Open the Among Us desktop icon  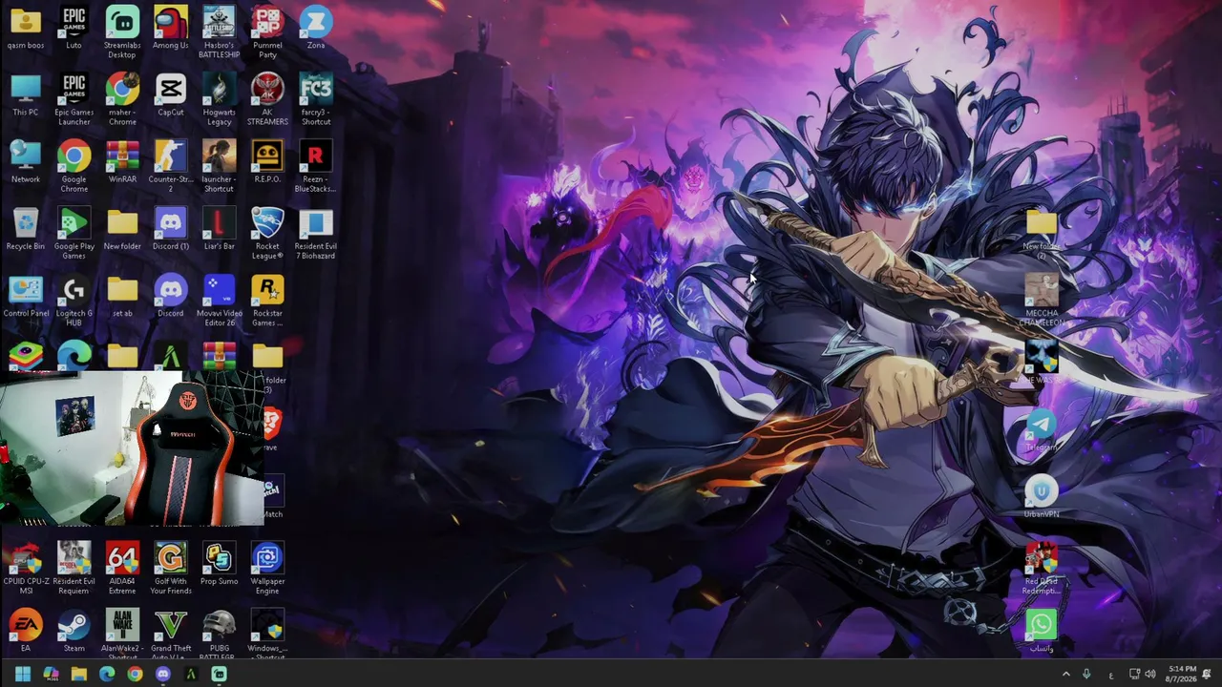pyautogui.click(x=171, y=28)
